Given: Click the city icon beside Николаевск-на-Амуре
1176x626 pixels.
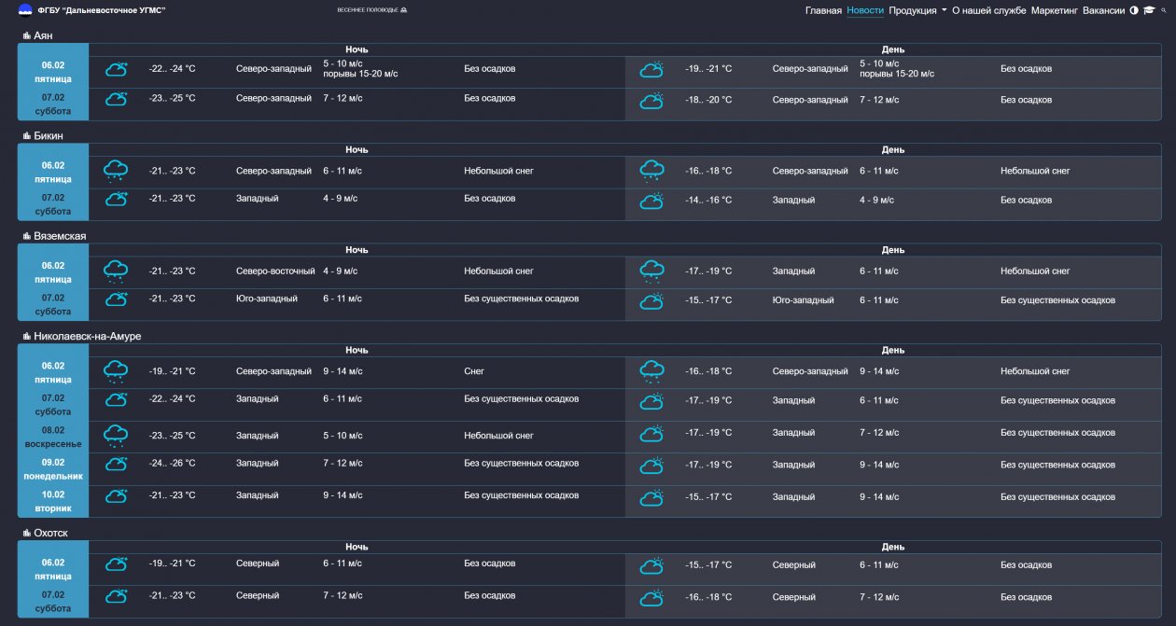Looking at the screenshot, I should click(x=27, y=336).
